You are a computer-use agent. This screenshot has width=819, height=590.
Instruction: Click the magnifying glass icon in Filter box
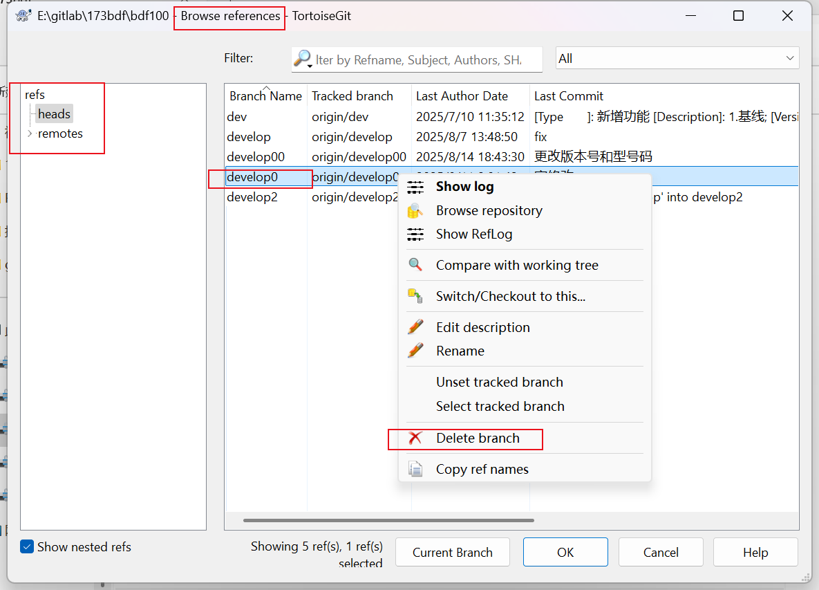(x=303, y=59)
